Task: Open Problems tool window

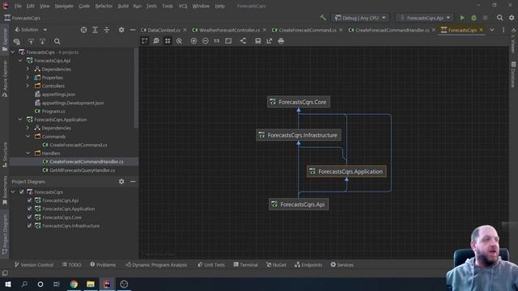Action: tap(103, 264)
